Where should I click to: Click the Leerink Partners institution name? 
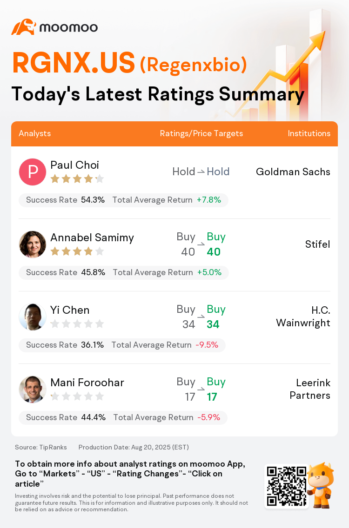310,389
